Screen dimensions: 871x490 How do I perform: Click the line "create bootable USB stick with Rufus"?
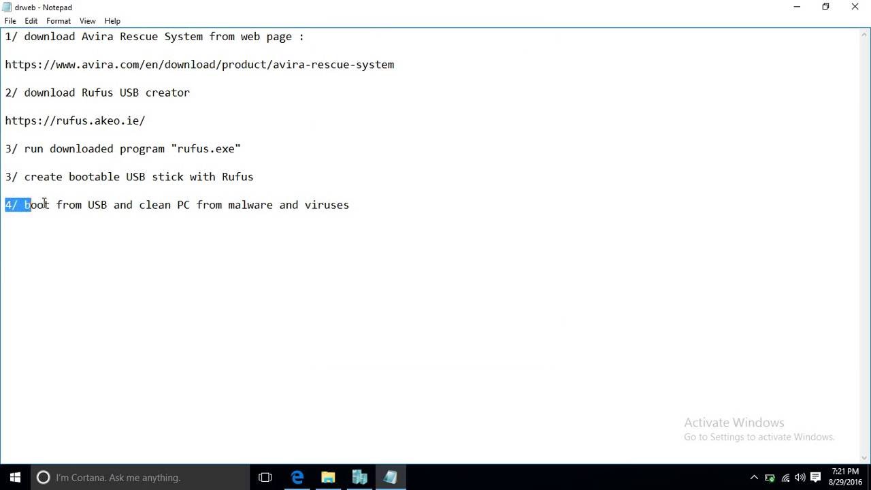click(x=129, y=177)
